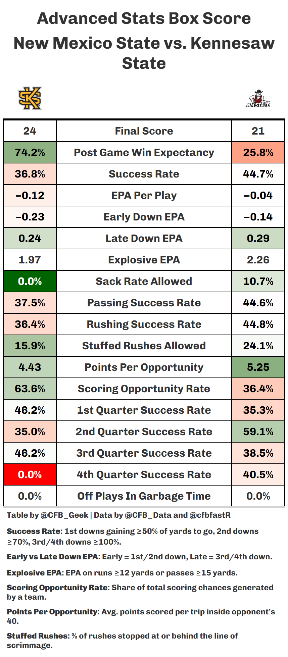288x657 pixels.
Task: Select the dark green 0.0% sack rate cell
Action: point(30,281)
